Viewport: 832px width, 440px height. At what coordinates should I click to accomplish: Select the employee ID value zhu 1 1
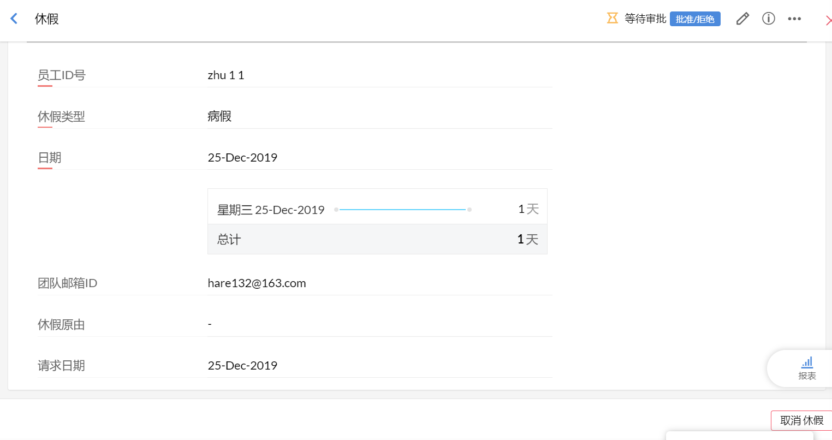pyautogui.click(x=226, y=75)
